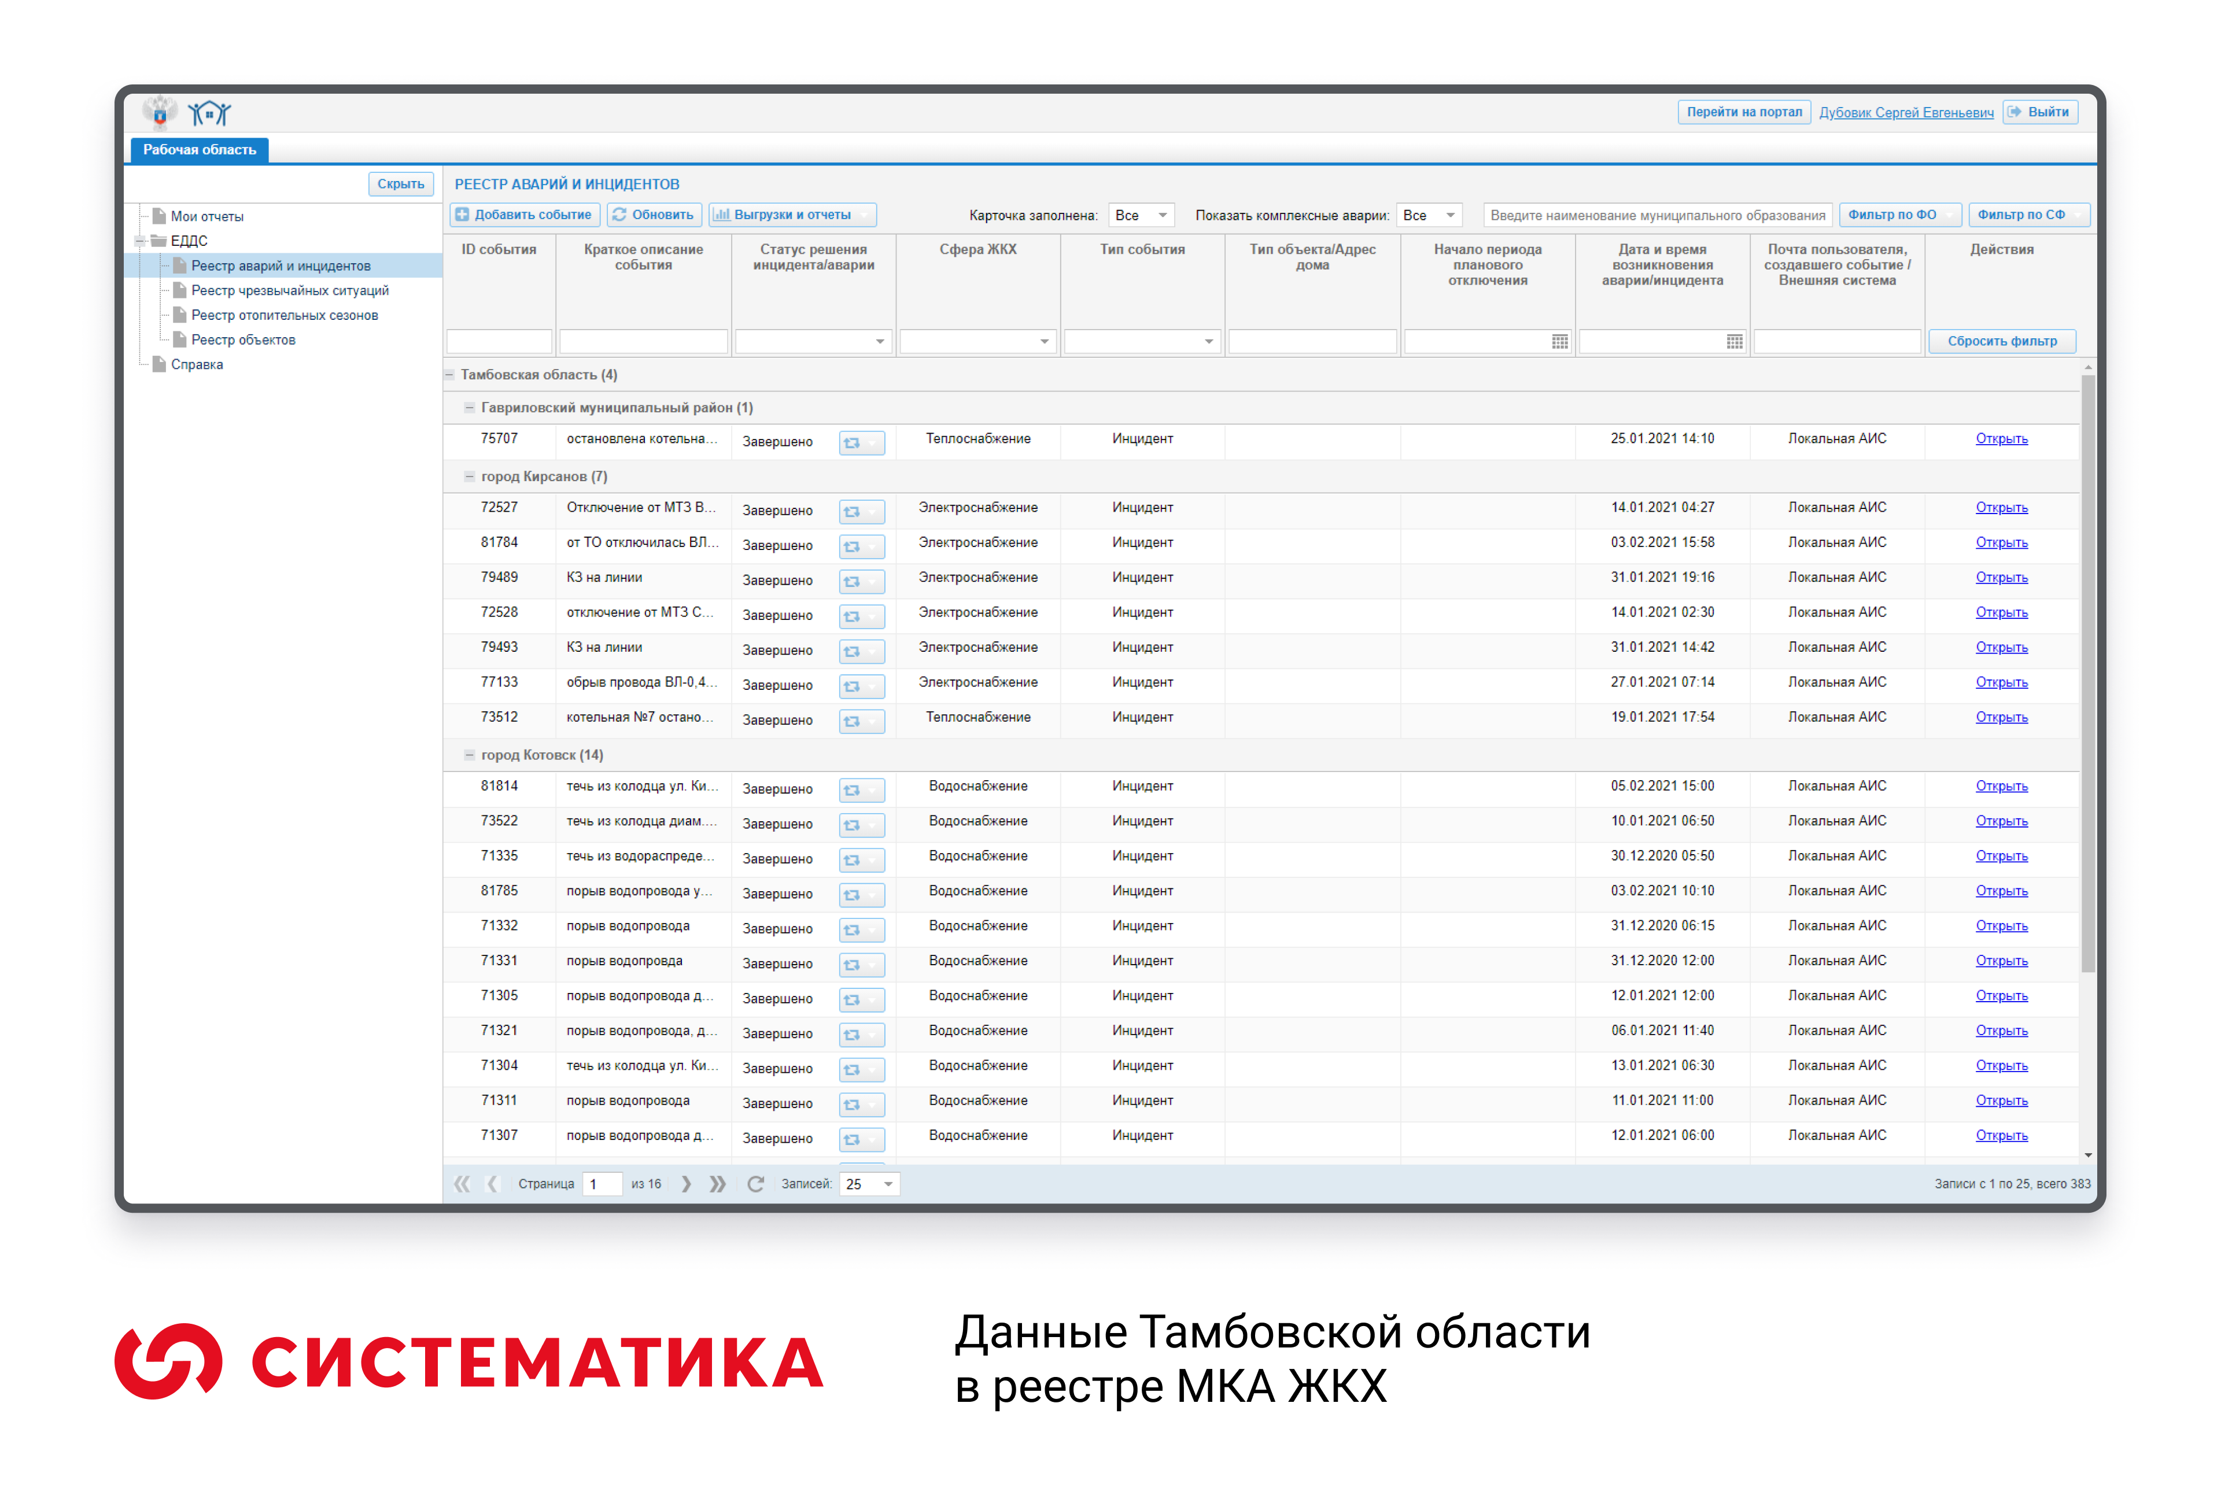2221x1499 pixels.
Task: Click the refresh icon in the pagination bar
Action: (756, 1183)
